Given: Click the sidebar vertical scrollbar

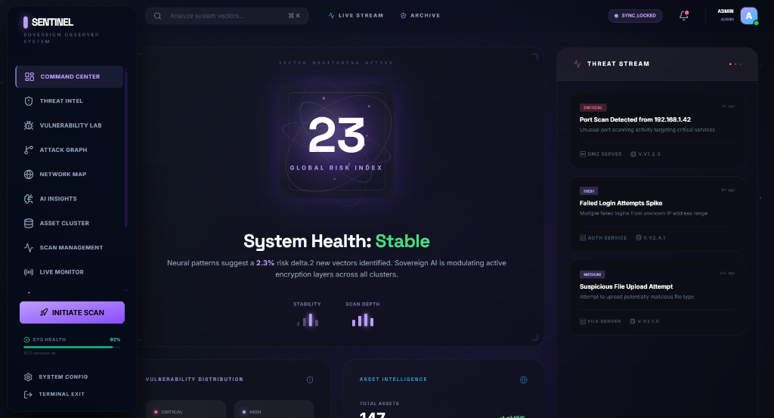Looking at the screenshot, I should point(126,150).
